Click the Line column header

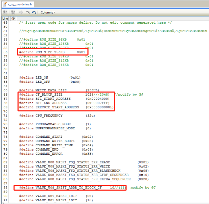coord(5,19)
